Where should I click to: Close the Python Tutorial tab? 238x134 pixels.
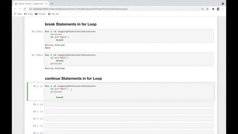46,4
